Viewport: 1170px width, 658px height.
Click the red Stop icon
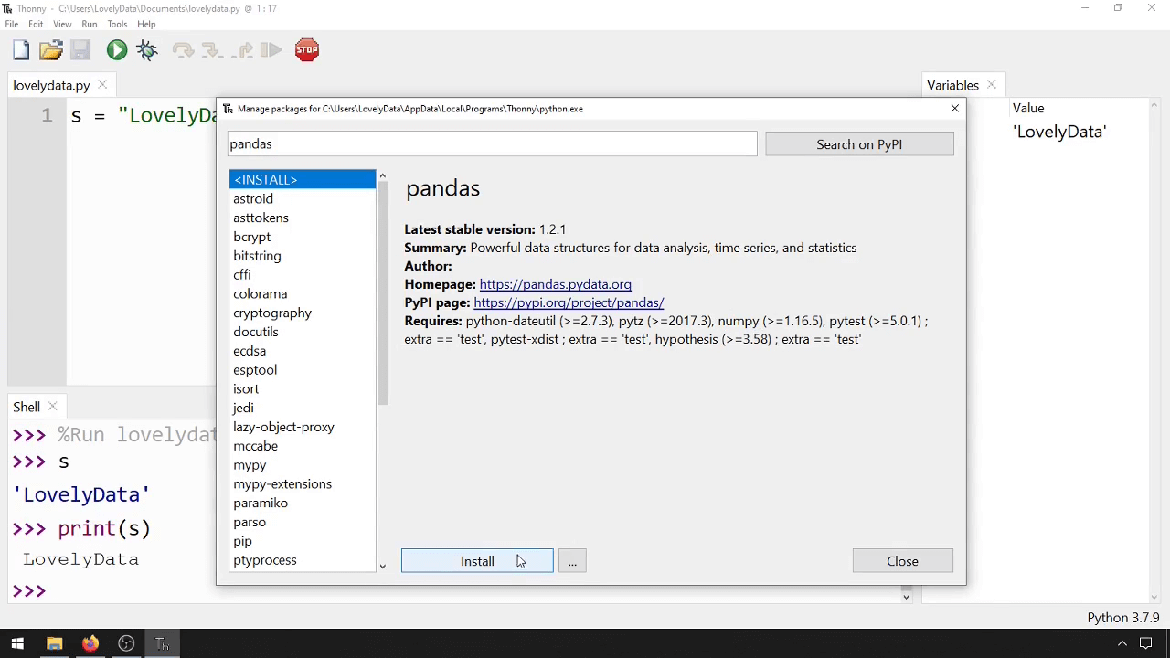click(x=307, y=50)
